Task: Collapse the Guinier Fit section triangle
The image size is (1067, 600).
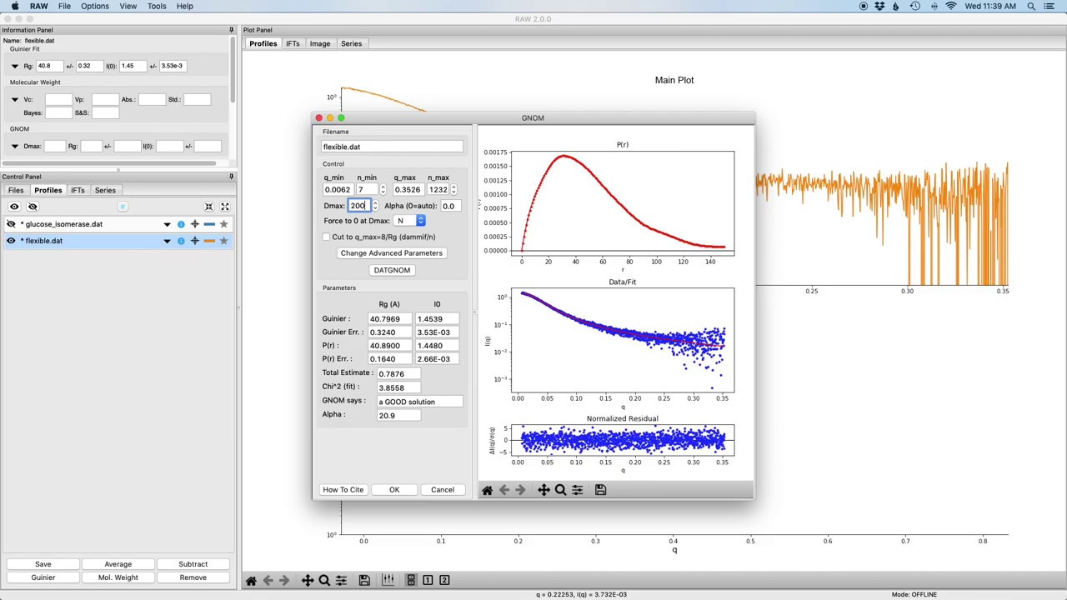Action: (x=14, y=66)
